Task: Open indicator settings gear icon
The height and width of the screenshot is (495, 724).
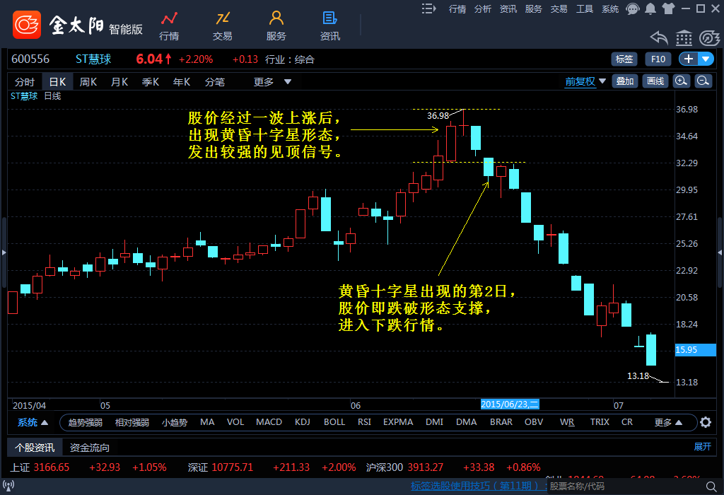Action: pyautogui.click(x=706, y=423)
